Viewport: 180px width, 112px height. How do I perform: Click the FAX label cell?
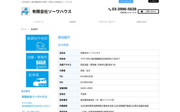[x=69, y=82]
